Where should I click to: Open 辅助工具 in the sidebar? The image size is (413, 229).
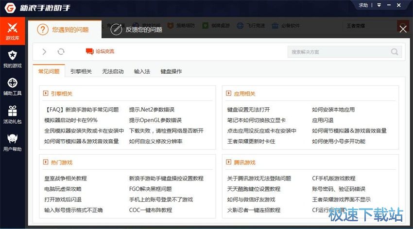(x=12, y=86)
